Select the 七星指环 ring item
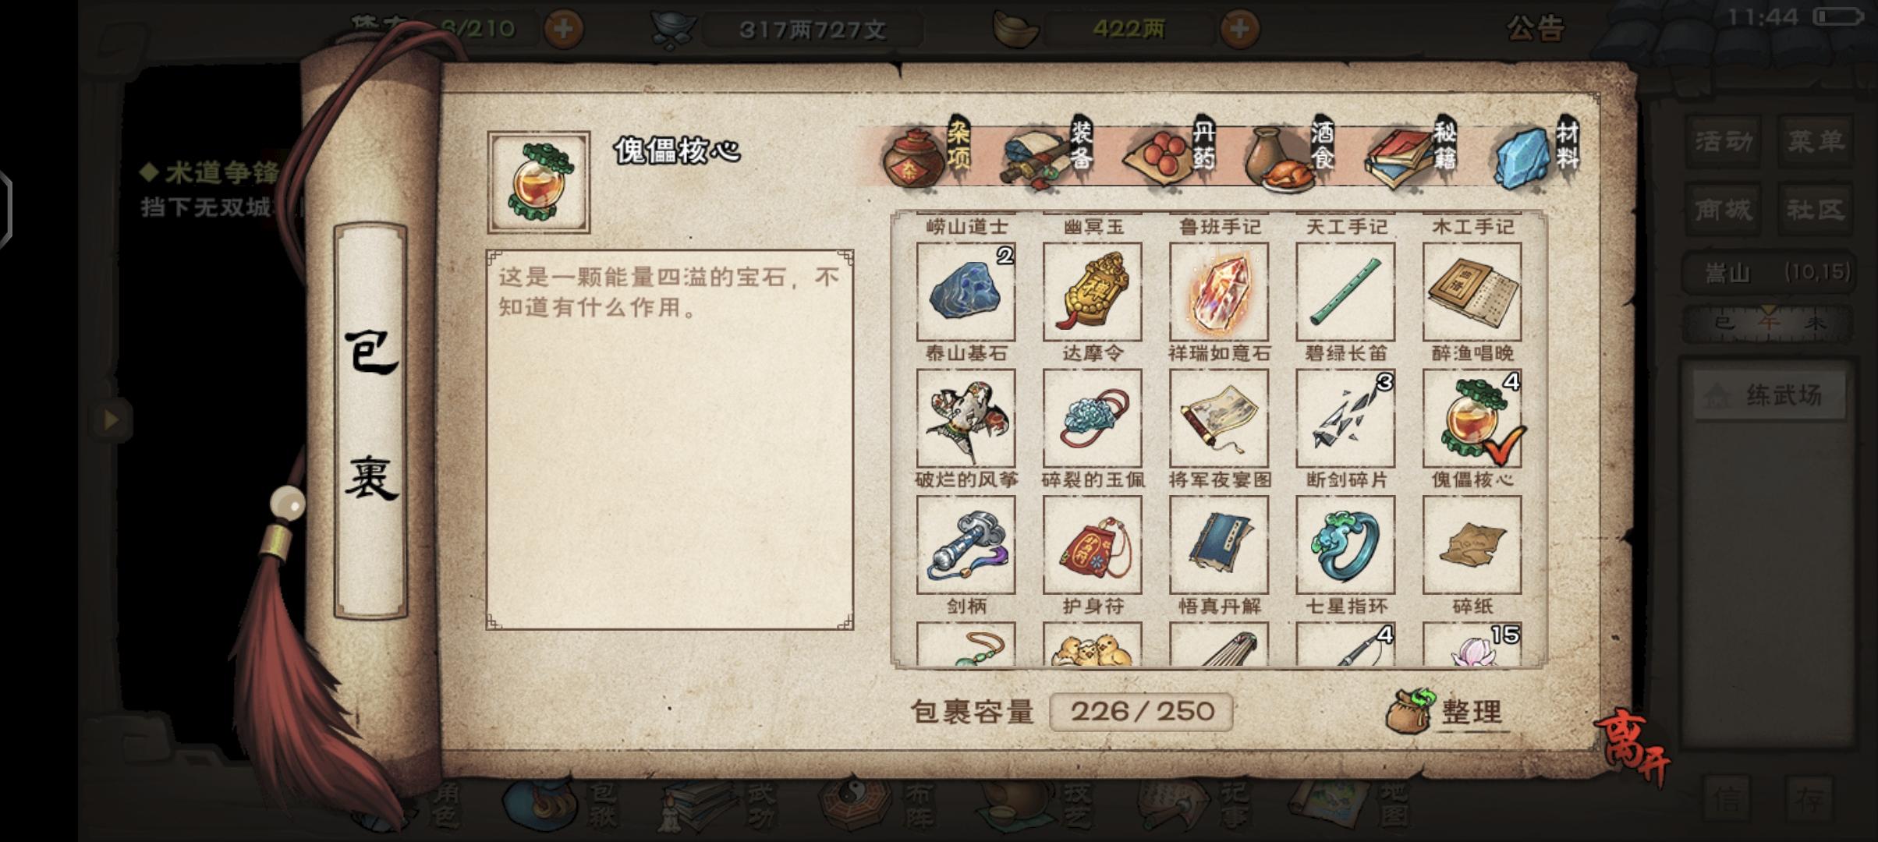Screen dimensions: 1878x842 tap(1345, 544)
